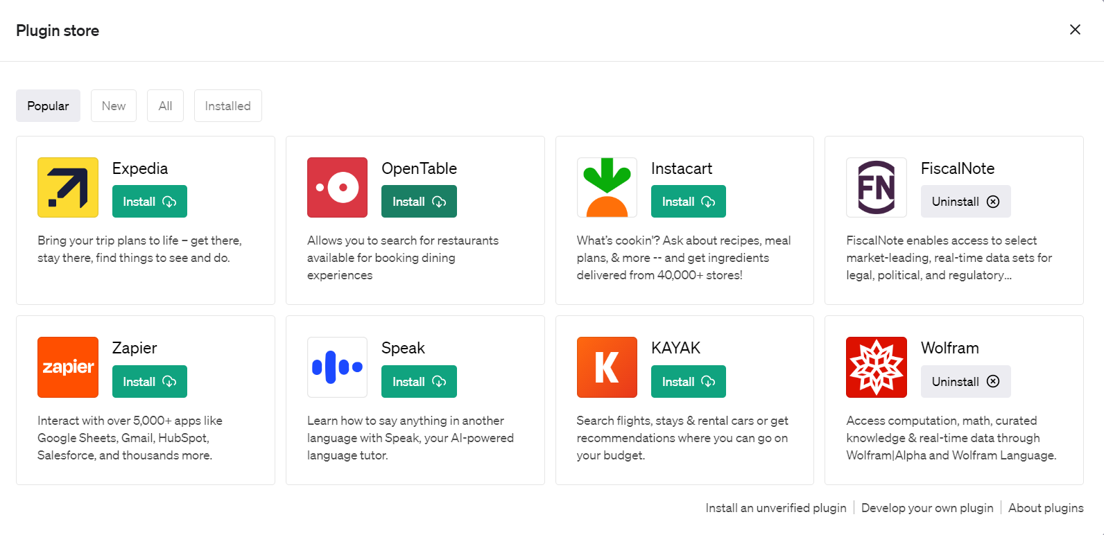Install the Expedia plugin
Image resolution: width=1104 pixels, height=535 pixels.
click(150, 202)
